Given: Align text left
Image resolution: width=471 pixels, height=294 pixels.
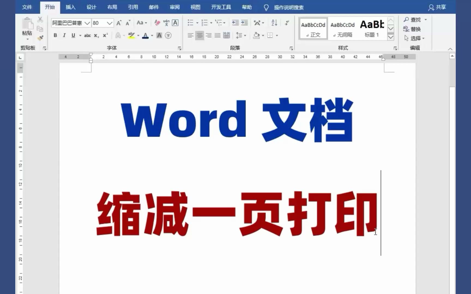Looking at the screenshot, I should [191, 35].
